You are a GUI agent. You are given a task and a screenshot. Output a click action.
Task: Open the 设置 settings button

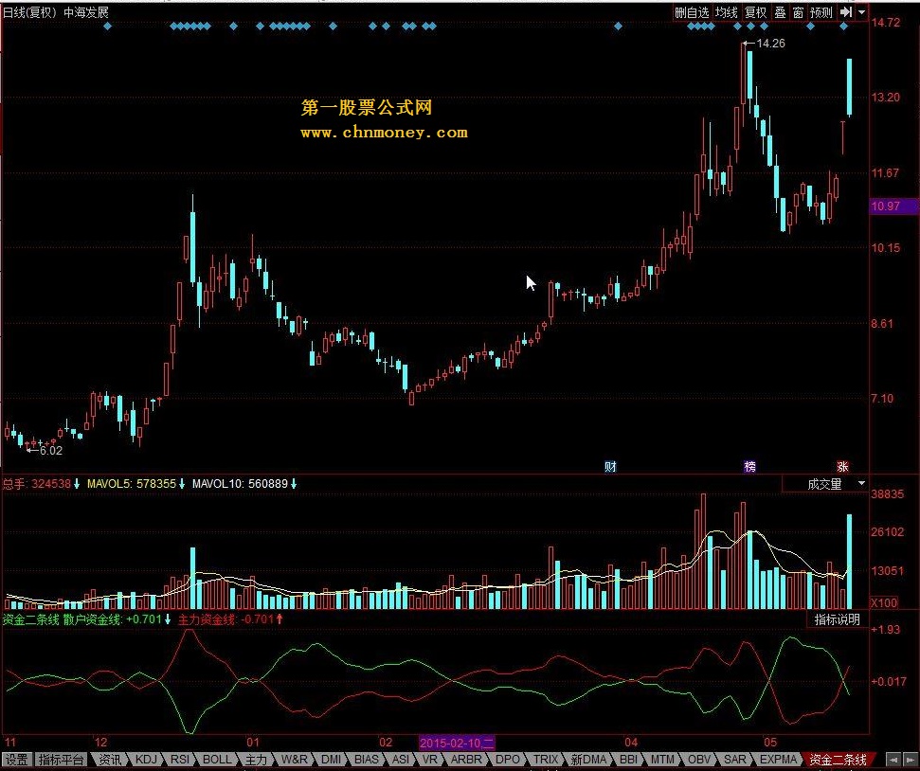17,760
